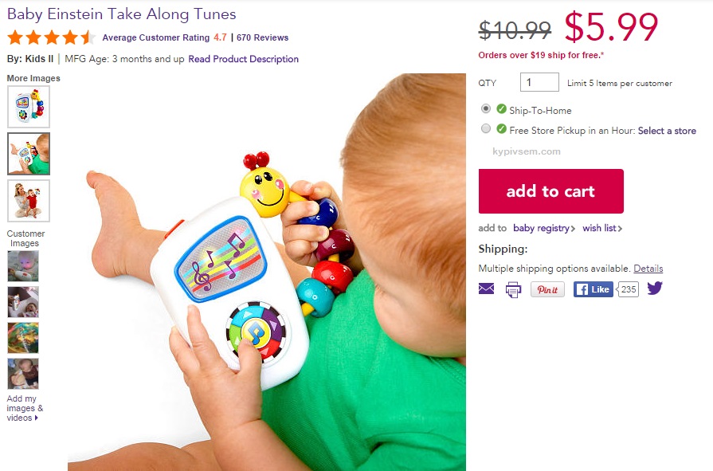Image resolution: width=713 pixels, height=471 pixels.
Task: Expand the baby registry arrow link
Action: (544, 228)
